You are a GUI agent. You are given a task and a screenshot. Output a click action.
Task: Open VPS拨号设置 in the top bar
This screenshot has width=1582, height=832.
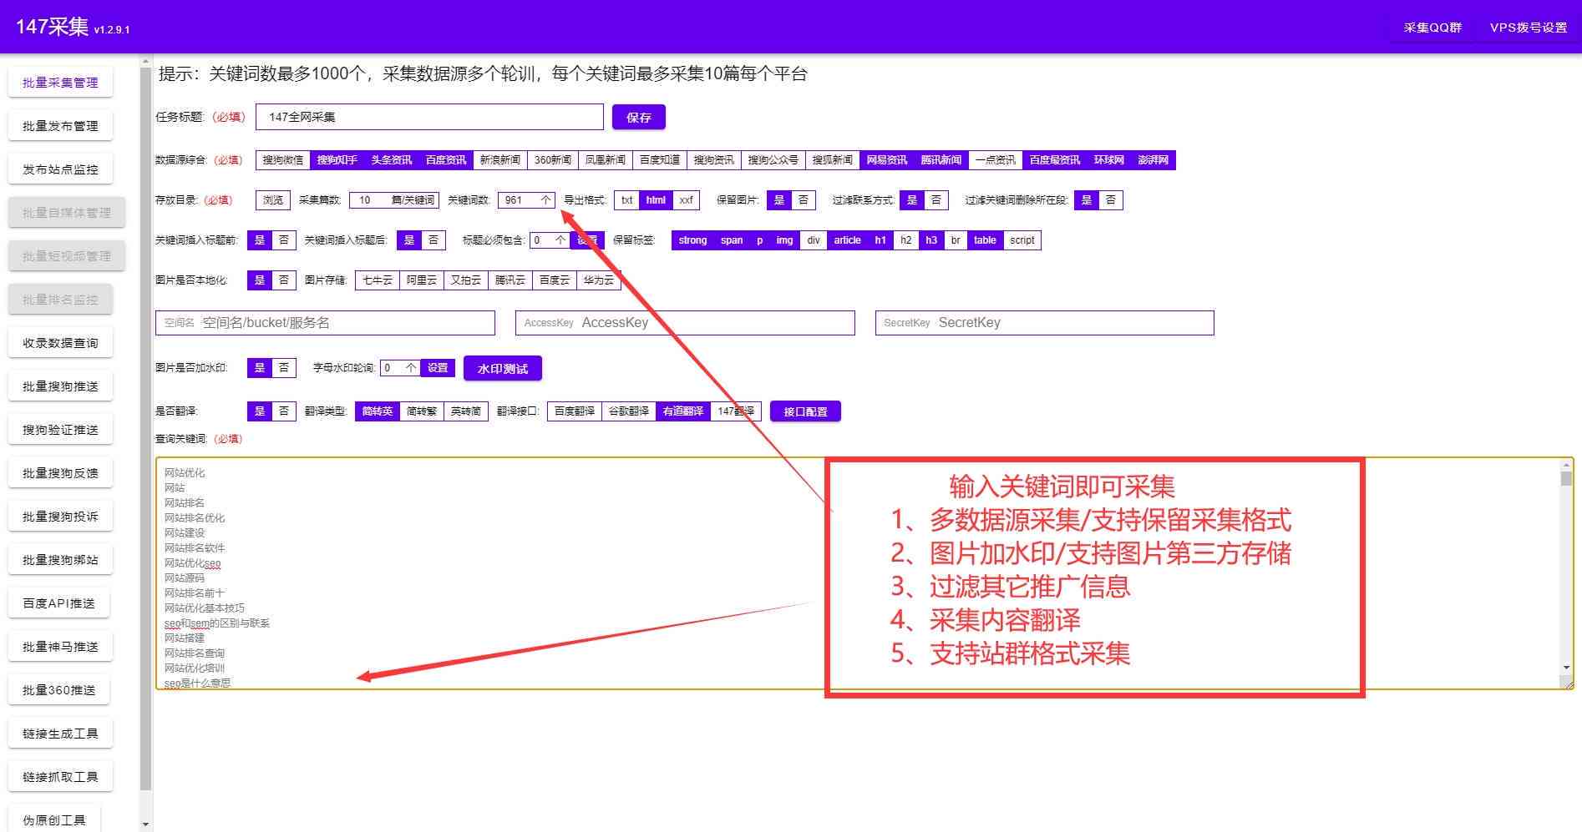pyautogui.click(x=1528, y=28)
